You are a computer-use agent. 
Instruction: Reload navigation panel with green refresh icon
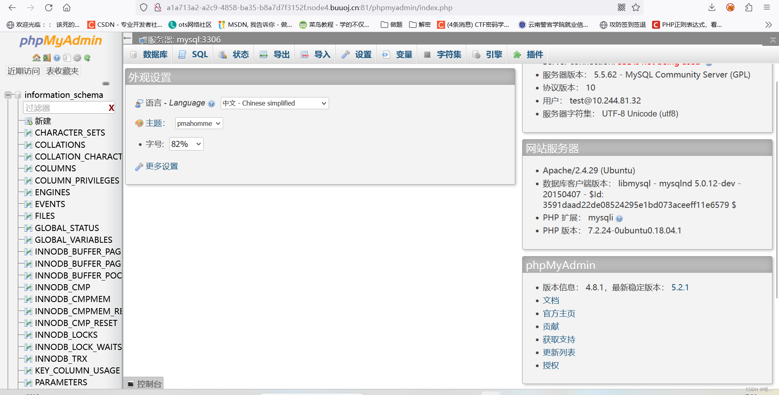(x=87, y=58)
